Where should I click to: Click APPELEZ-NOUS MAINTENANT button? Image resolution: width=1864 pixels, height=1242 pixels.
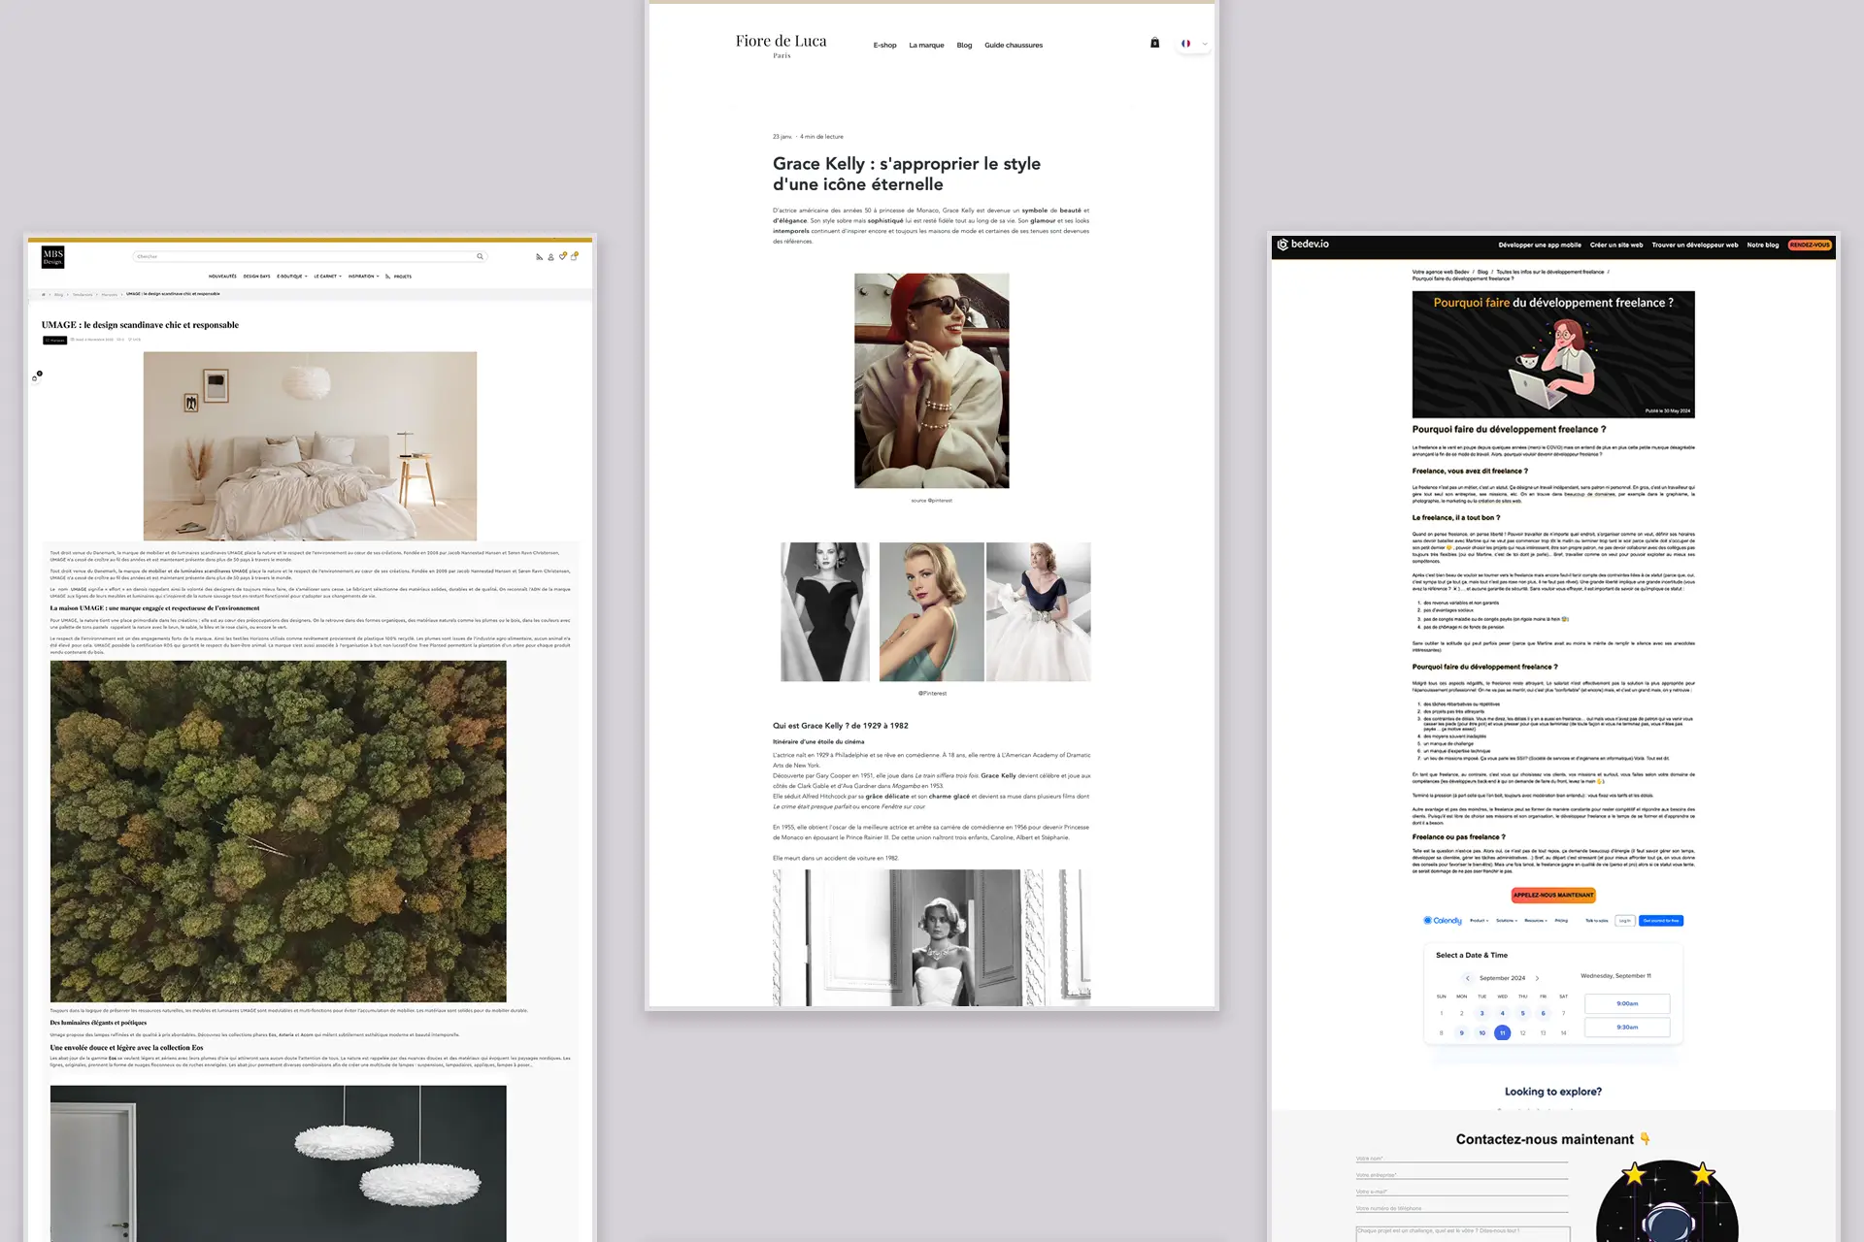coord(1553,895)
